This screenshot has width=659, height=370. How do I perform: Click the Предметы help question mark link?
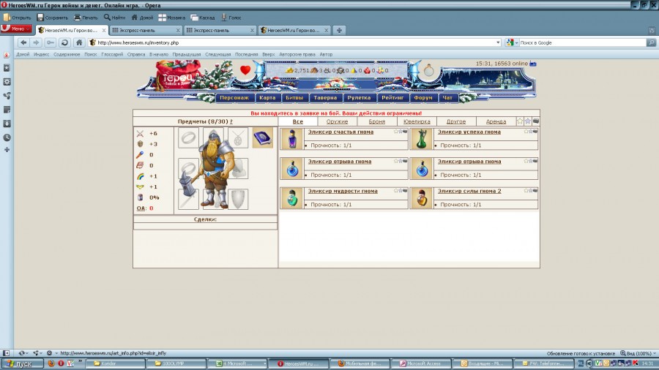231,121
